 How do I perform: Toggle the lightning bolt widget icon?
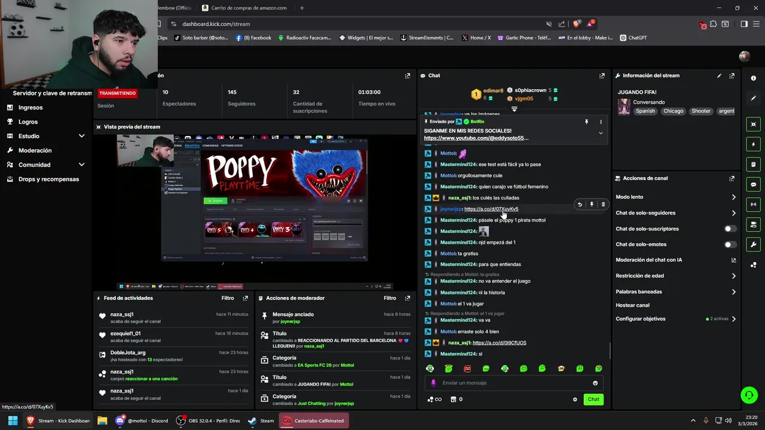(753, 144)
